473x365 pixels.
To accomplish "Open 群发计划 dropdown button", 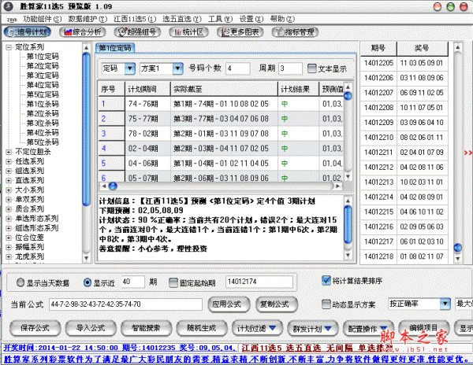I will tap(312, 328).
